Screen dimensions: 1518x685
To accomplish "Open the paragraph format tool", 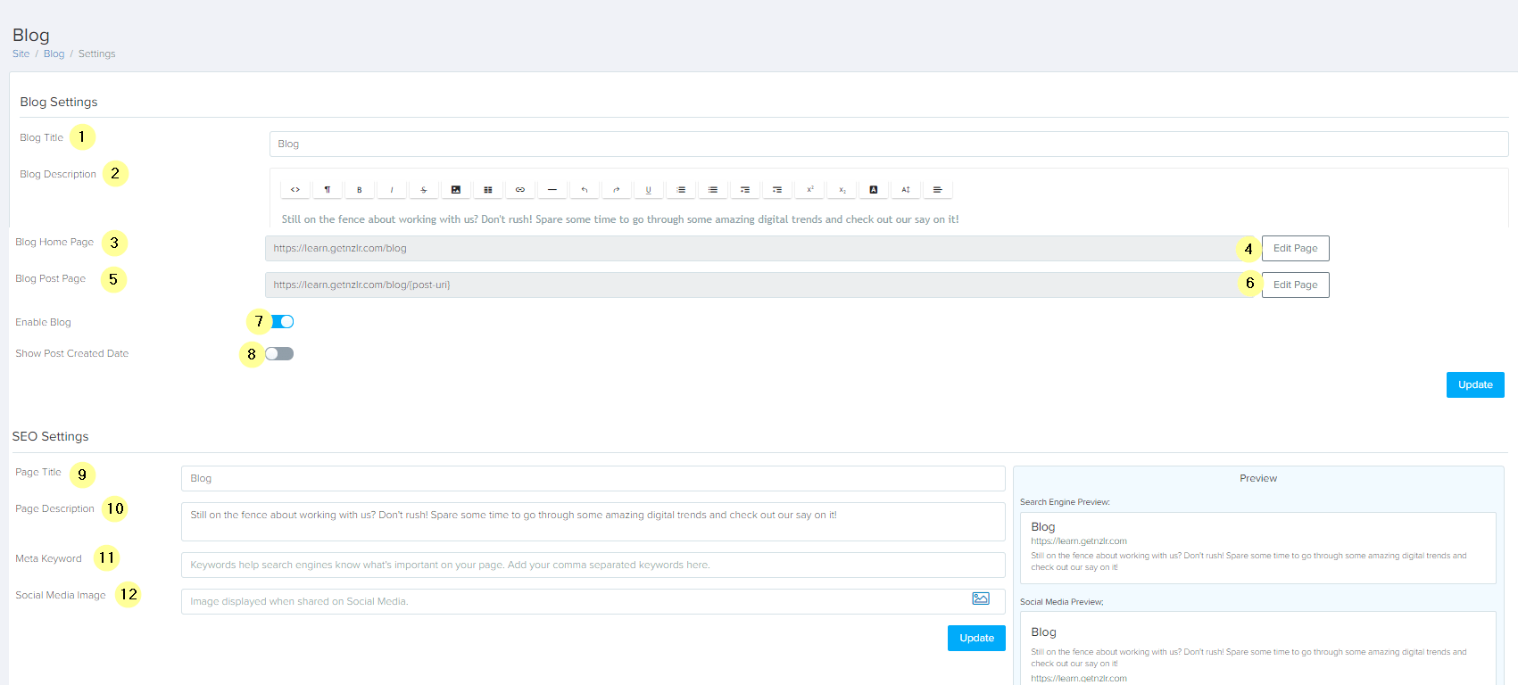I will 328,189.
